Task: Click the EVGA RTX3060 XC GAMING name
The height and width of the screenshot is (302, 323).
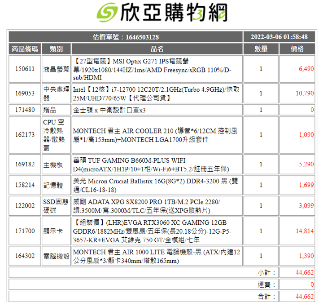Action: 152,231
